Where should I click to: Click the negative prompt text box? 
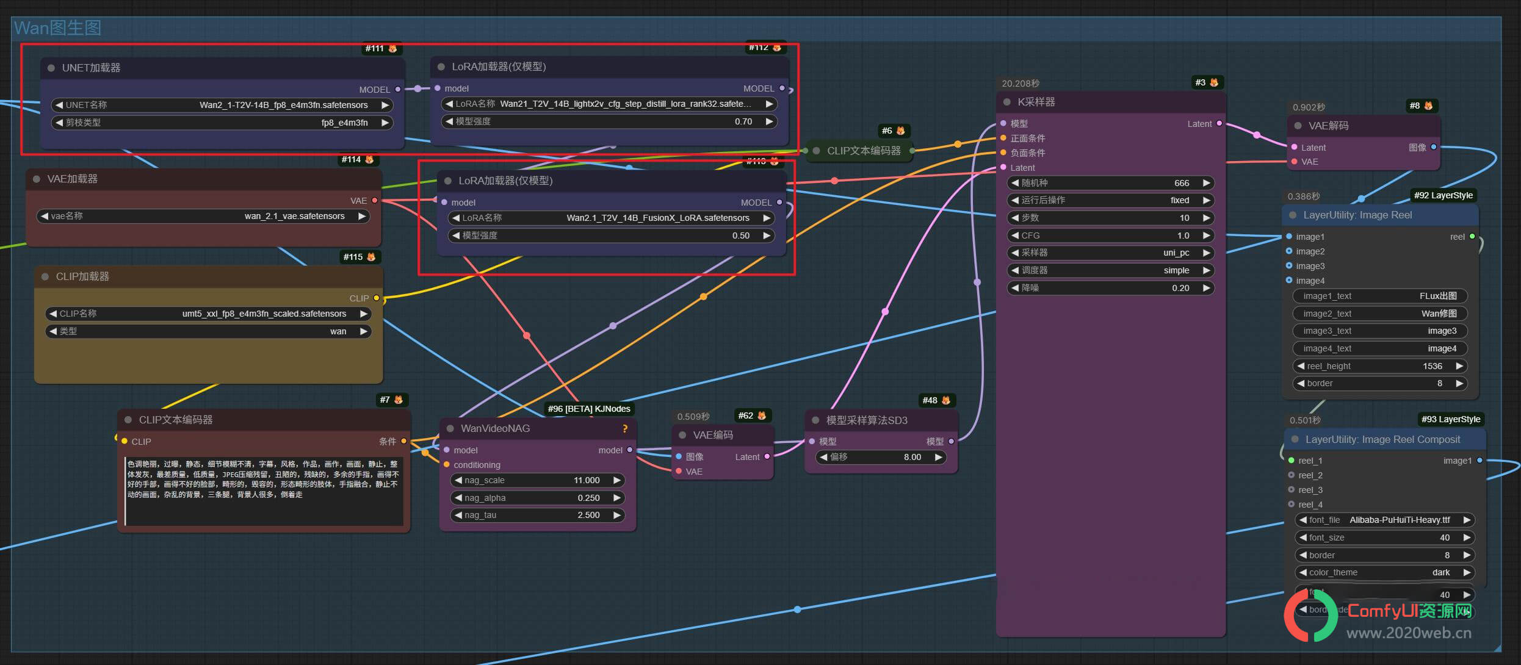264,491
